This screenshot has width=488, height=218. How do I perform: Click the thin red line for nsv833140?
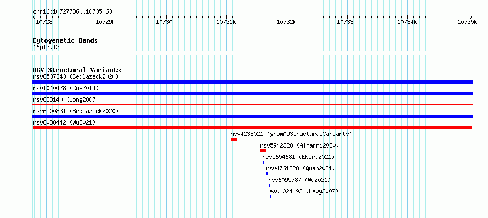coord(252,105)
